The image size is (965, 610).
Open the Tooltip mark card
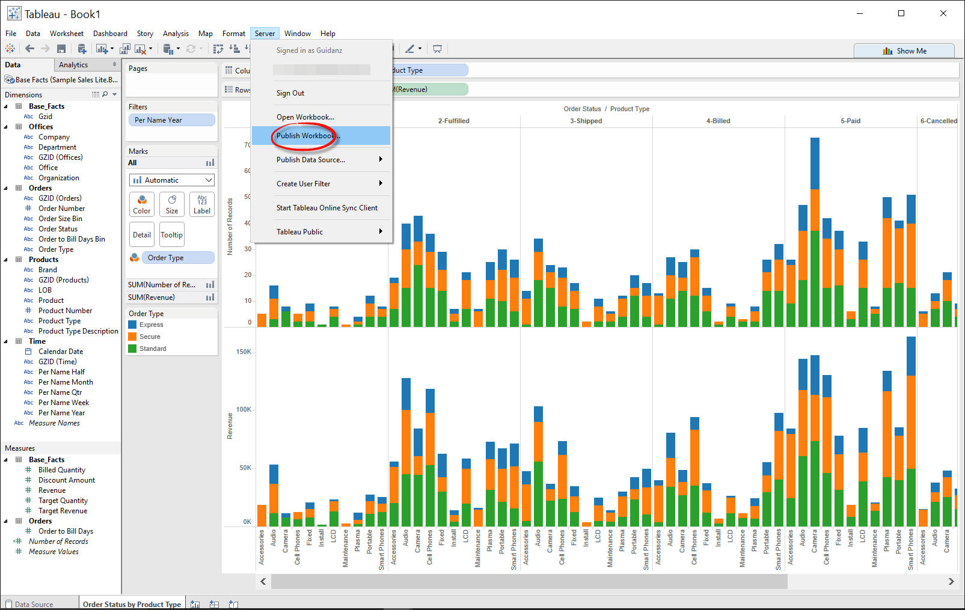click(172, 235)
